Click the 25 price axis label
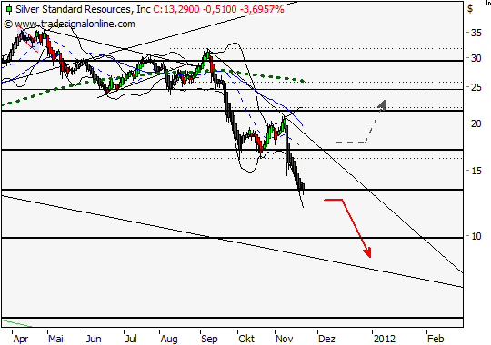491x345 pixels. [476, 87]
